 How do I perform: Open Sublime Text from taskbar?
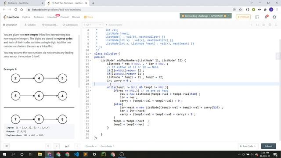tap(86, 154)
